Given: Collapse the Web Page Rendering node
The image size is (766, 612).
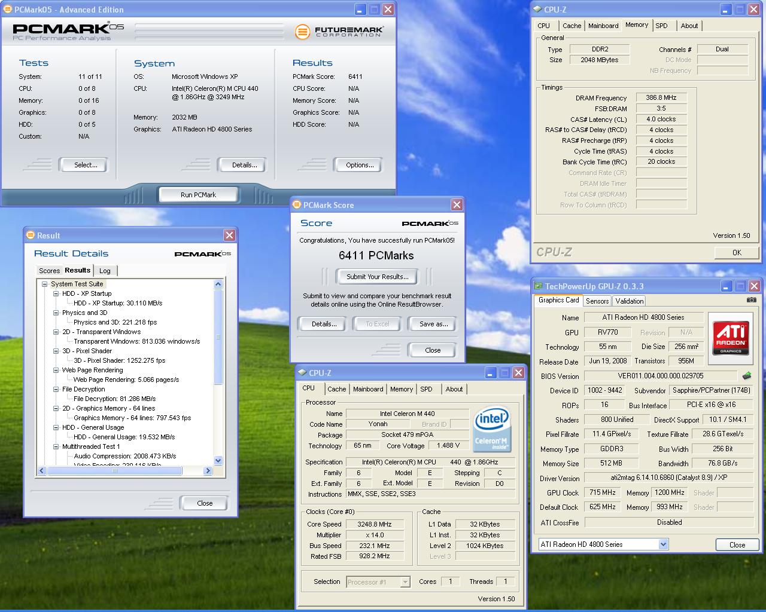Looking at the screenshot, I should tap(56, 371).
